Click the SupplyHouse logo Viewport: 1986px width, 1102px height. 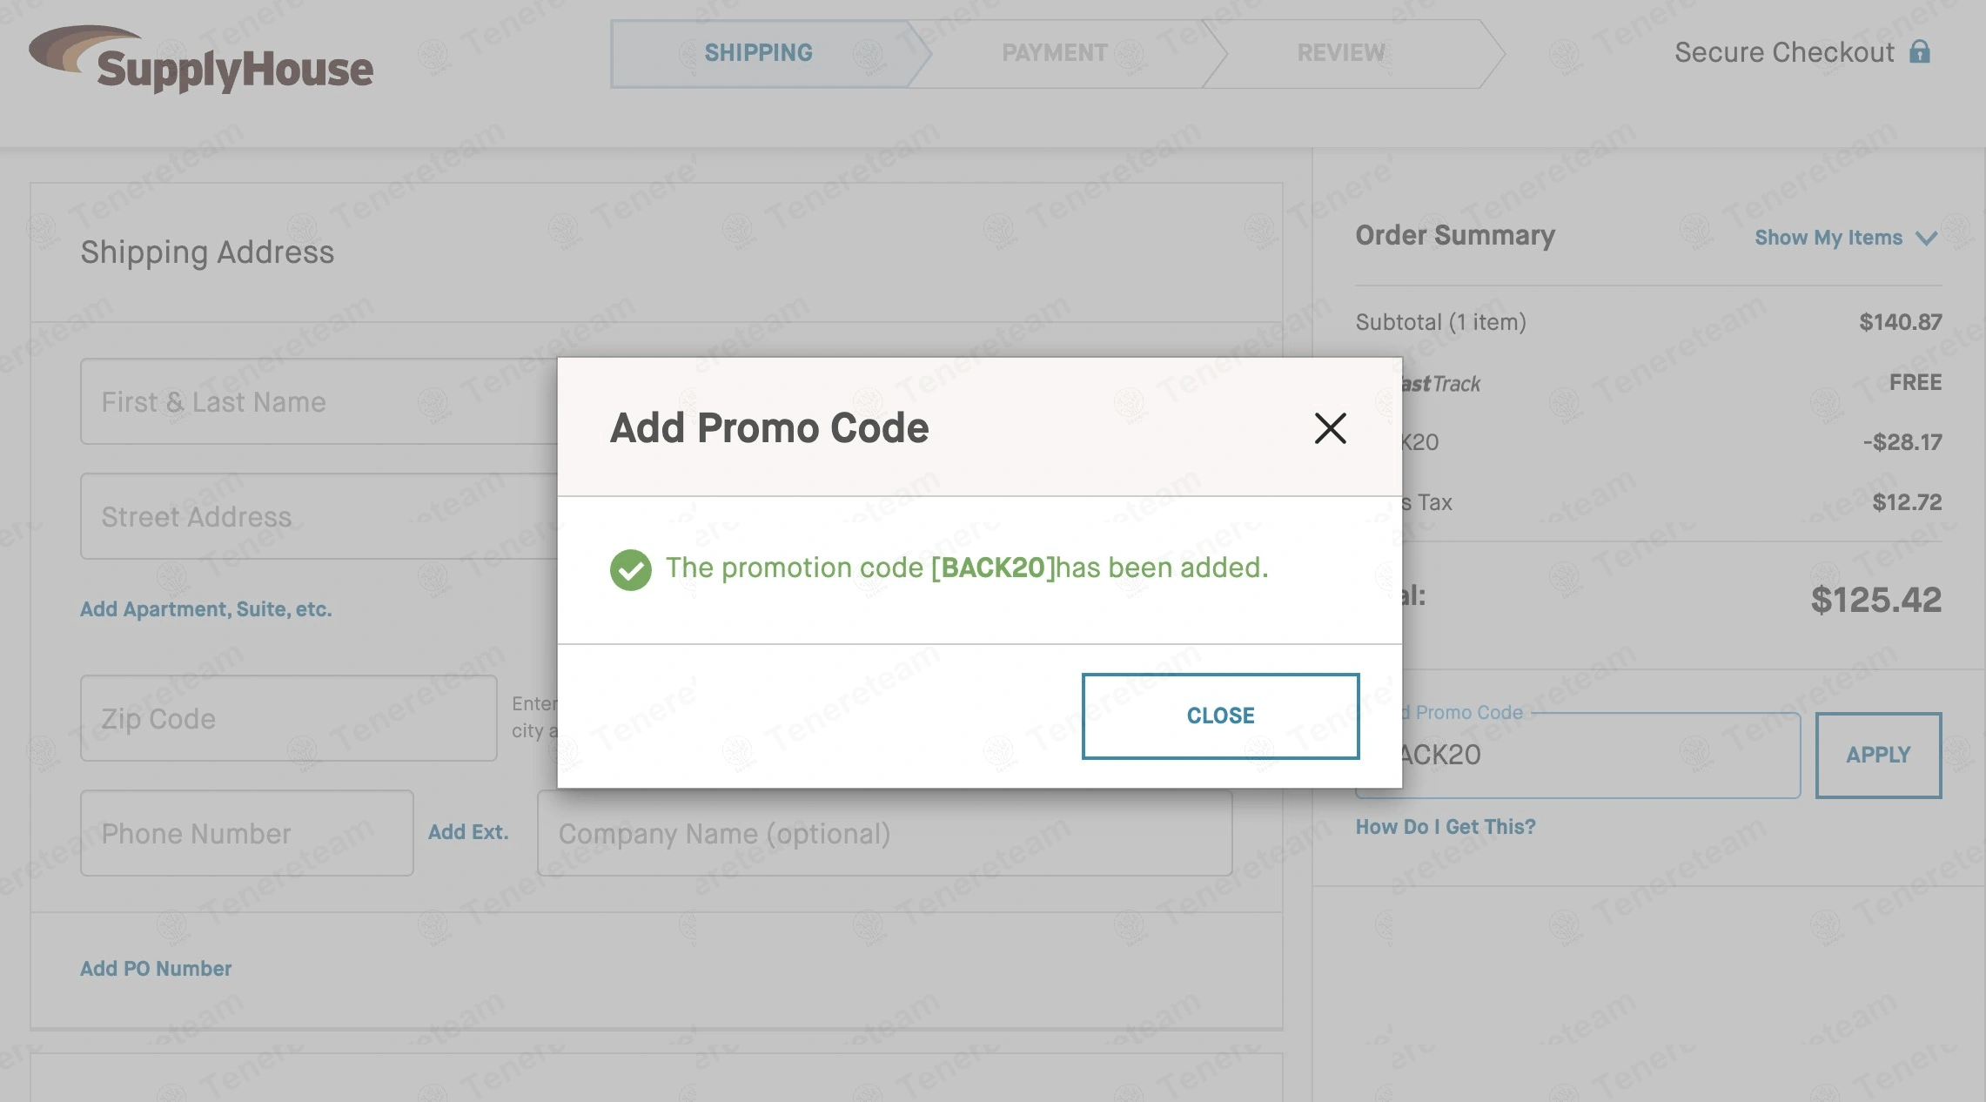point(202,59)
